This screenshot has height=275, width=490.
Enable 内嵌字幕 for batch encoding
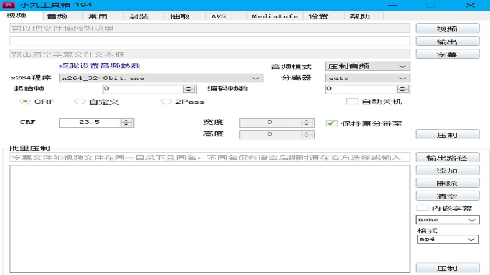point(423,207)
